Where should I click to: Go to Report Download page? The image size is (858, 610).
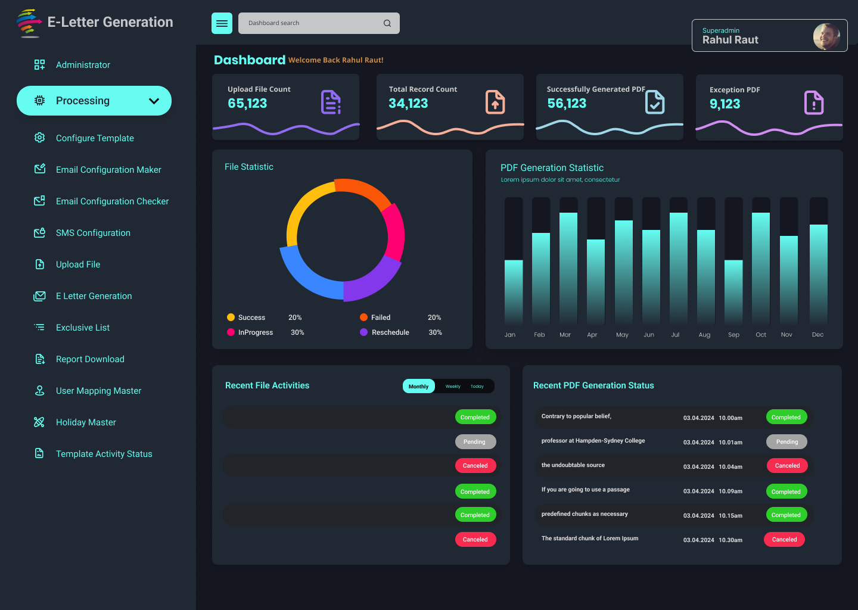[90, 359]
